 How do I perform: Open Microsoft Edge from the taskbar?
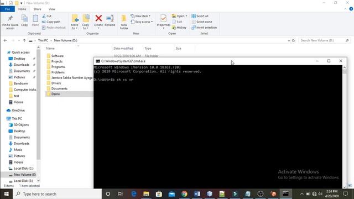tap(134, 194)
